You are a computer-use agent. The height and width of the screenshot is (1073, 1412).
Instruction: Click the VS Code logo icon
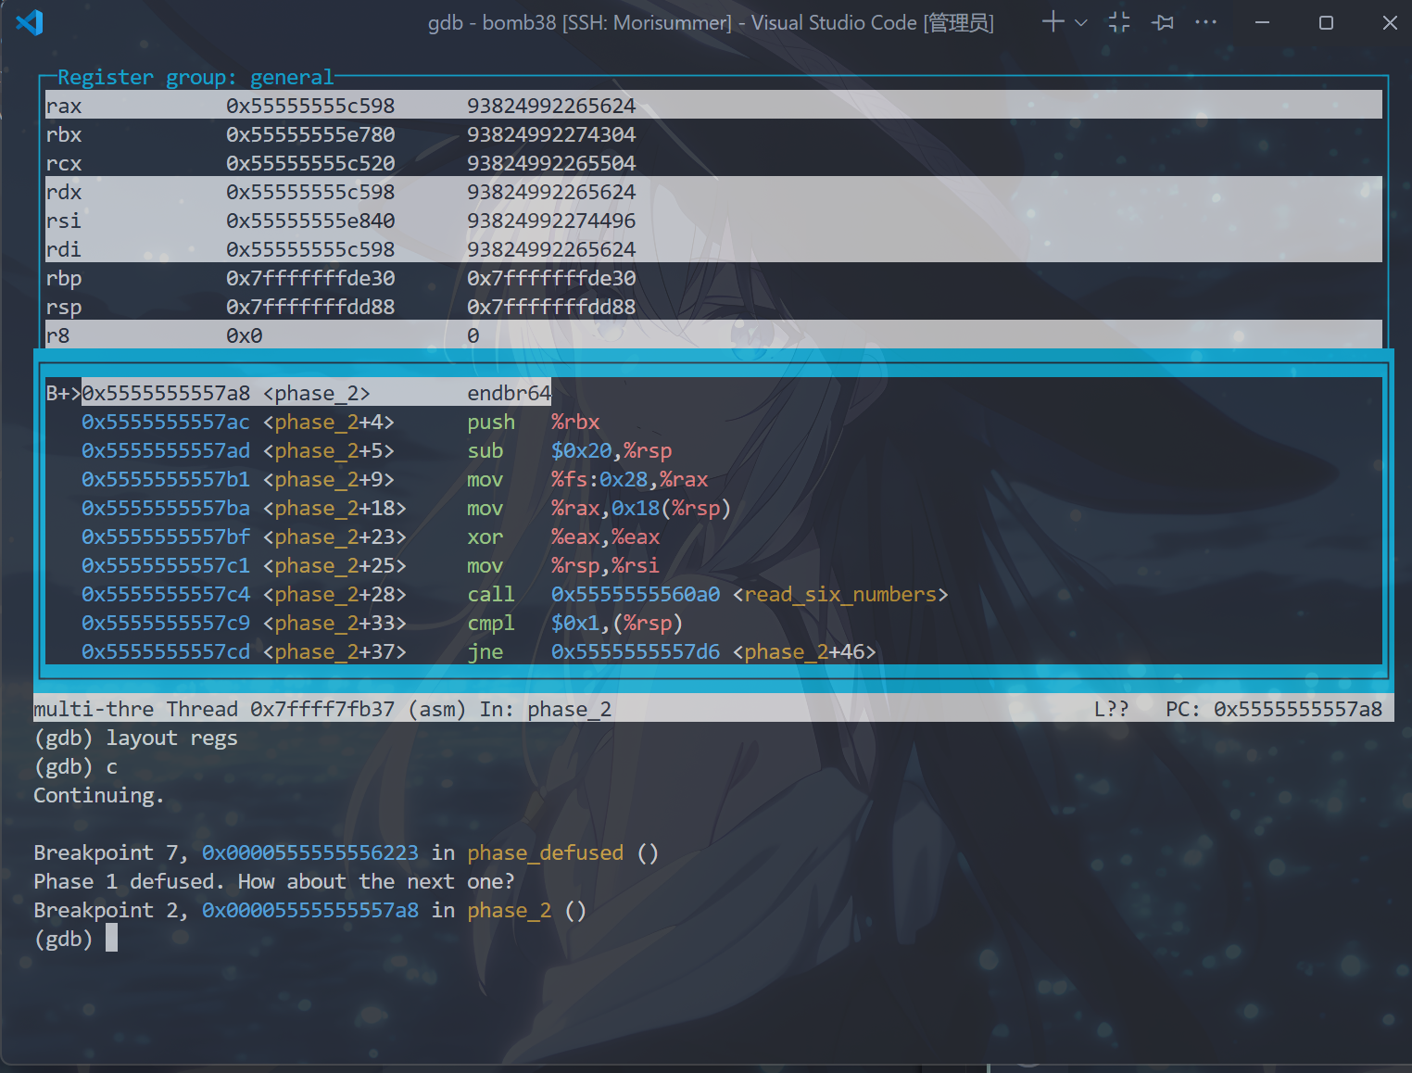tap(30, 22)
